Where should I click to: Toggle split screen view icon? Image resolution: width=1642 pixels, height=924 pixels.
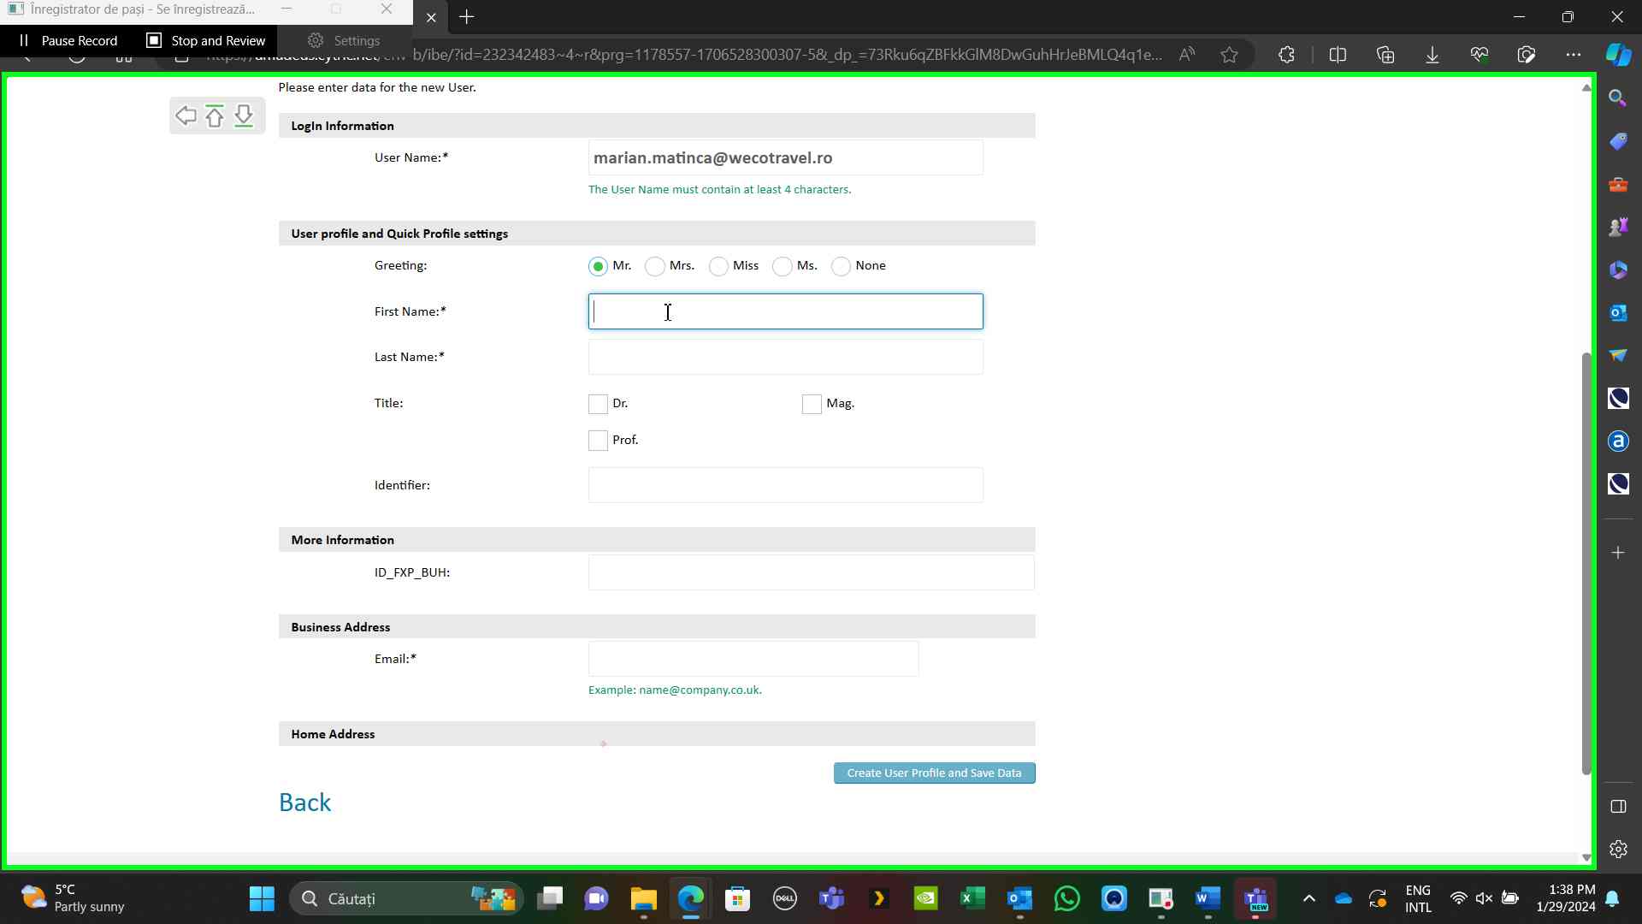click(1338, 55)
